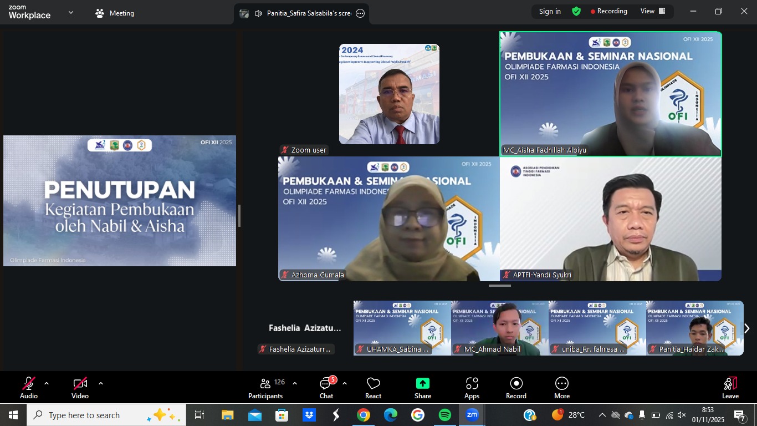The height and width of the screenshot is (426, 757).
Task: Open the Apps panel
Action: 472,388
